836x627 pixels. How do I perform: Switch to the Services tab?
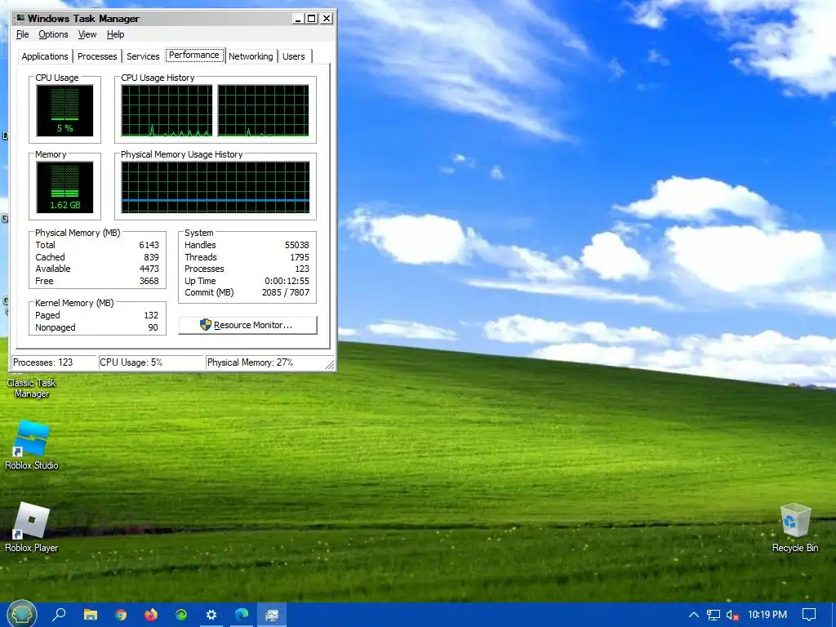tap(143, 56)
